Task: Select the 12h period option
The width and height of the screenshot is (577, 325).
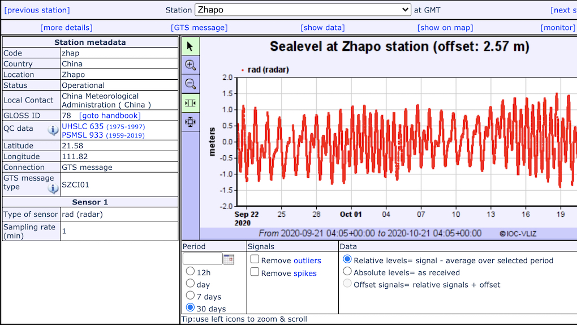Action: pos(191,271)
